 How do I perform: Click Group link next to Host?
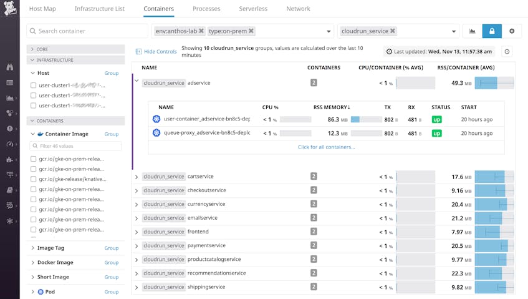point(112,73)
